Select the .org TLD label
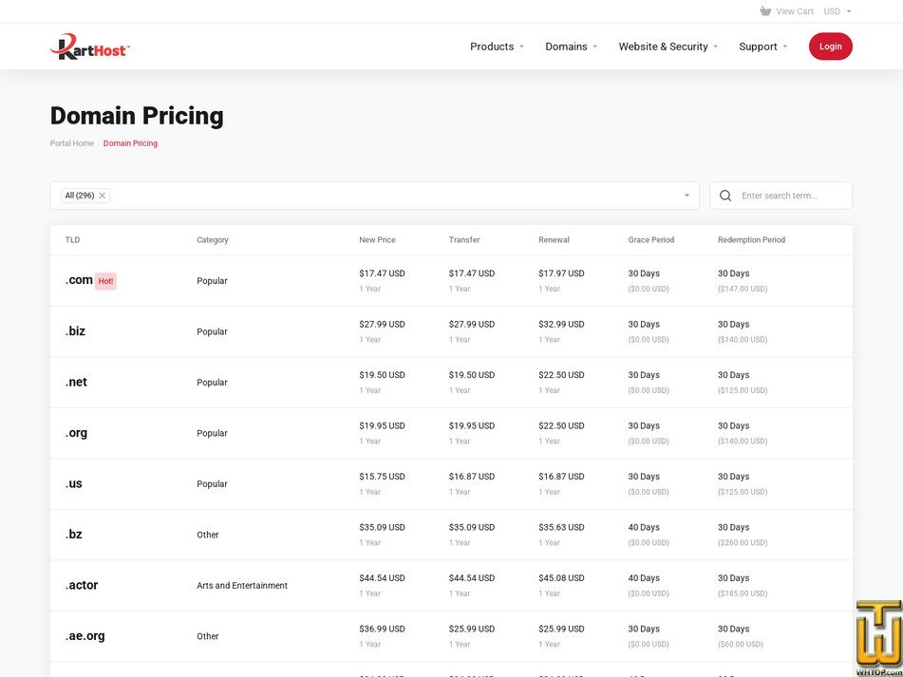Viewport: 903px width, 677px height. [76, 433]
